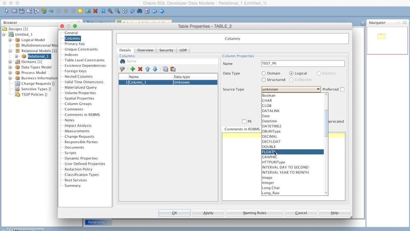Click the Cancel button
Viewport: 410px width, 231px height.
tap(301, 213)
